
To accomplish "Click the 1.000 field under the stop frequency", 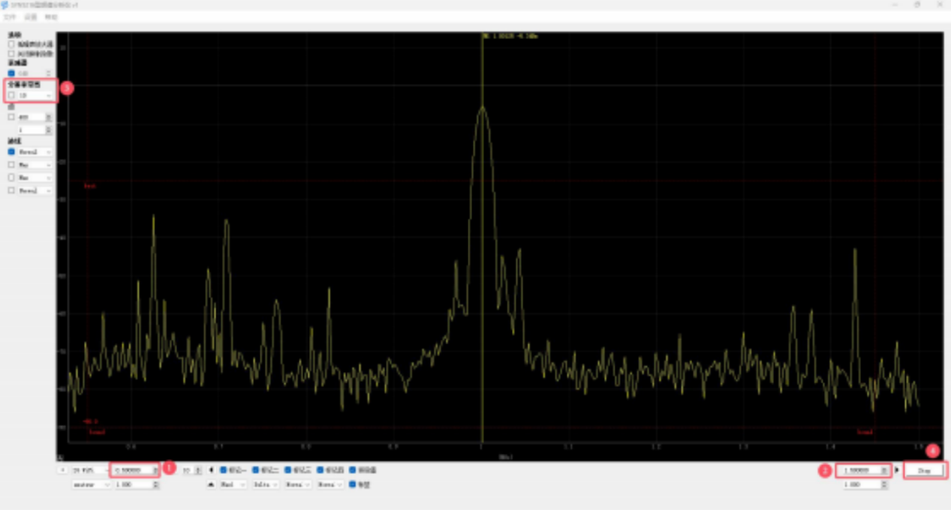I will coord(865,484).
